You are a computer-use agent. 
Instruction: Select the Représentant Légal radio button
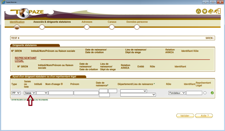tap(205, 93)
